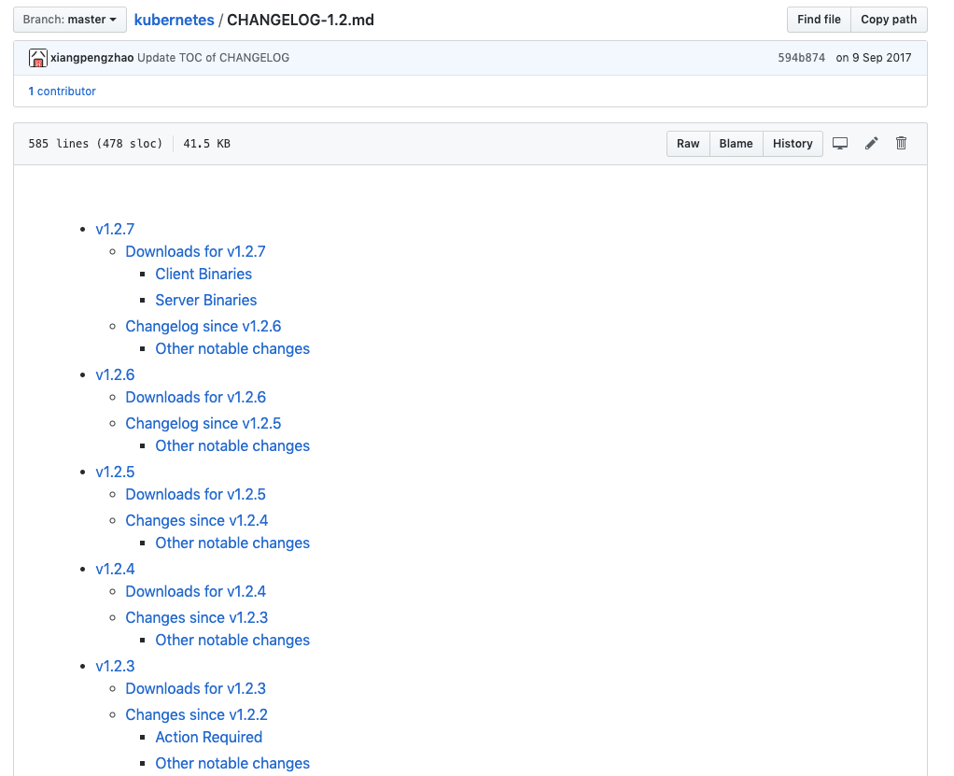Screen dimensions: 954x776
Task: Open Changes since v1.2.2
Action: [197, 714]
